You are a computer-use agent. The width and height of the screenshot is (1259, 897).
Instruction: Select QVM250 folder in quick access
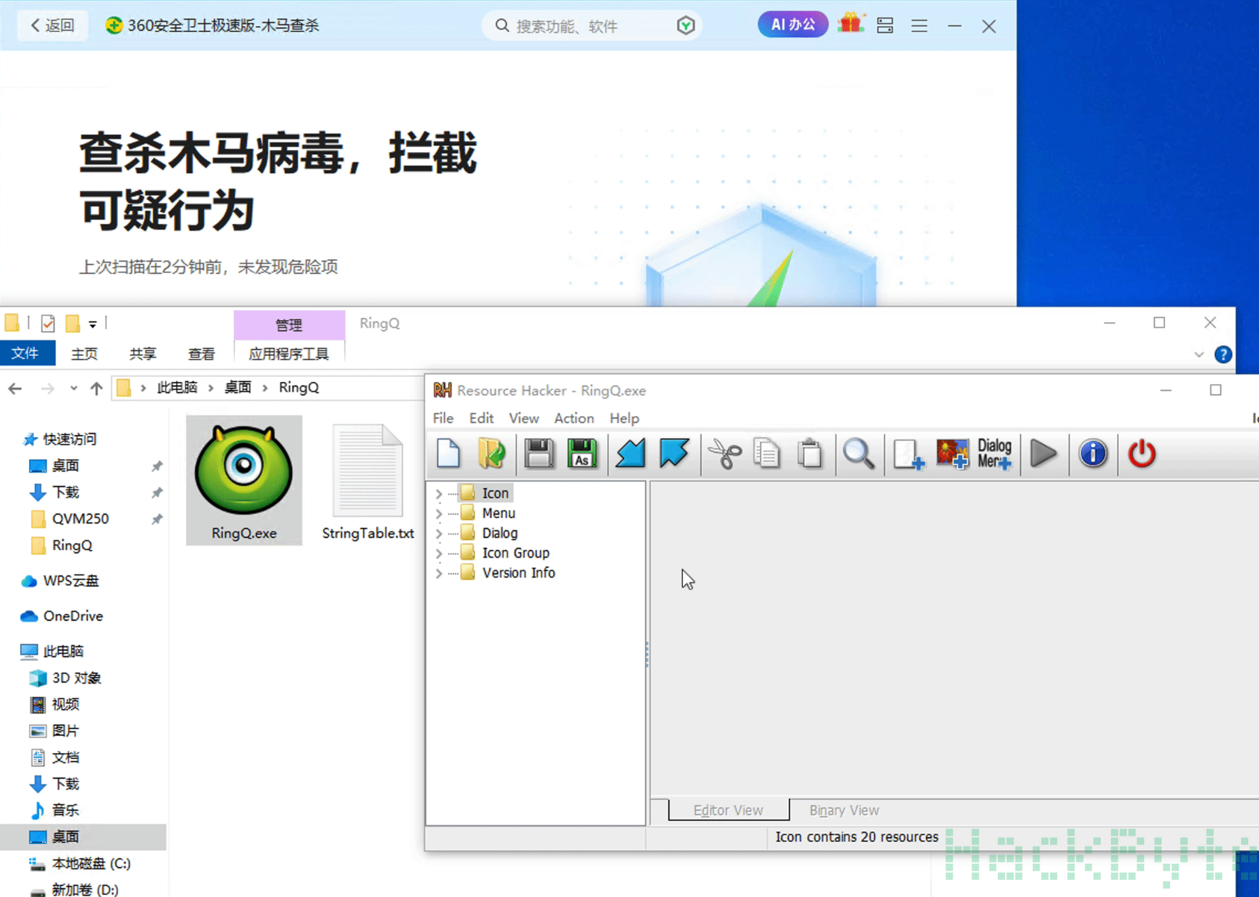pyautogui.click(x=81, y=519)
